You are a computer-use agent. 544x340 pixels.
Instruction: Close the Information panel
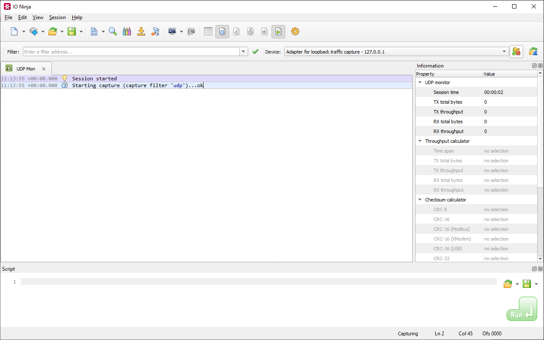(x=540, y=66)
